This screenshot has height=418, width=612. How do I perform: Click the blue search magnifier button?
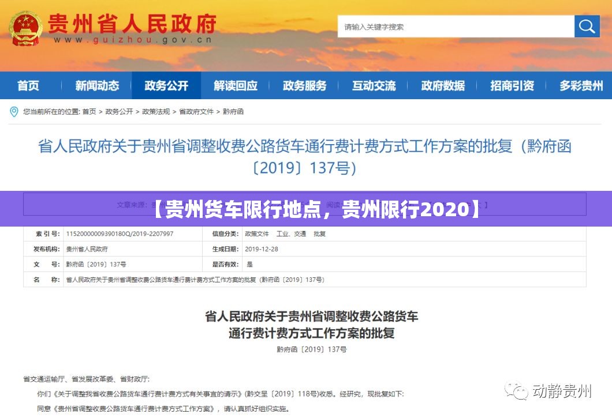pos(587,27)
